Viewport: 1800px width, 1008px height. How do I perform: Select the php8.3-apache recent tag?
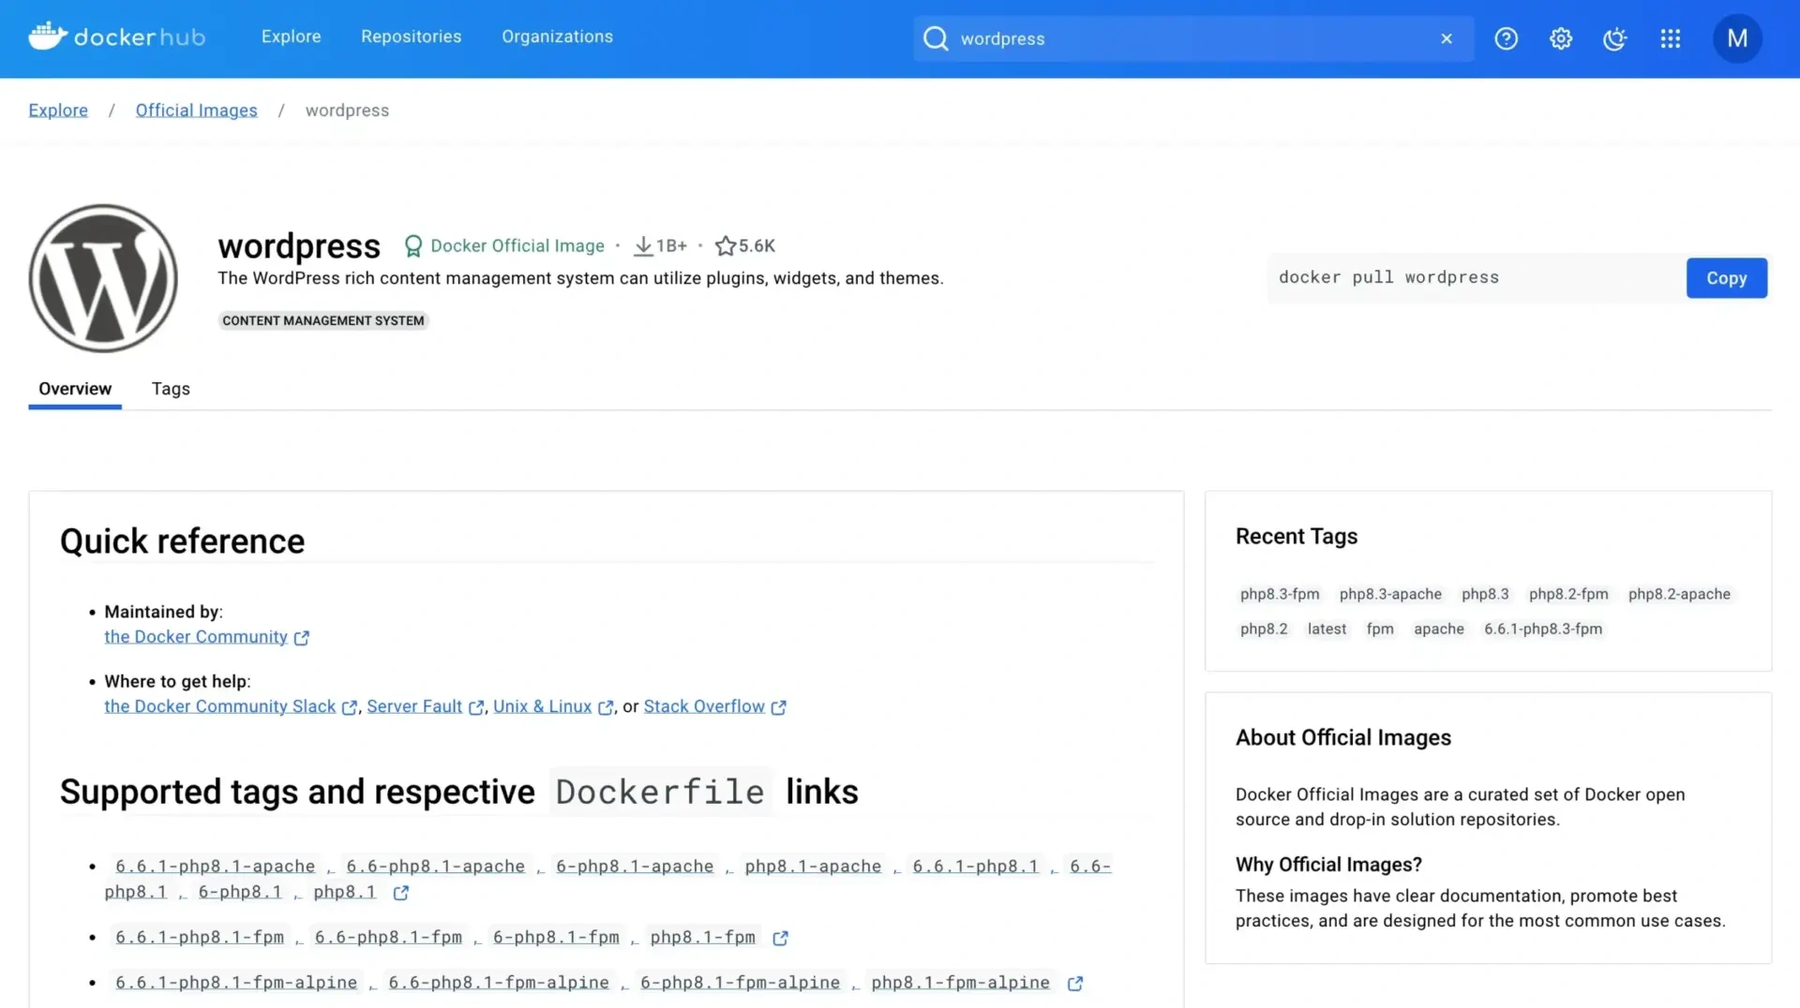click(x=1389, y=594)
